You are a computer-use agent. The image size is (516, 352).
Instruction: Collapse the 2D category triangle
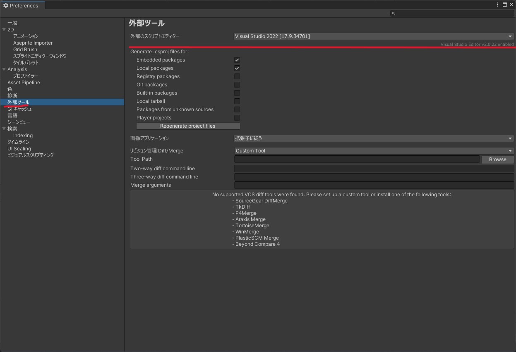[x=4, y=30]
